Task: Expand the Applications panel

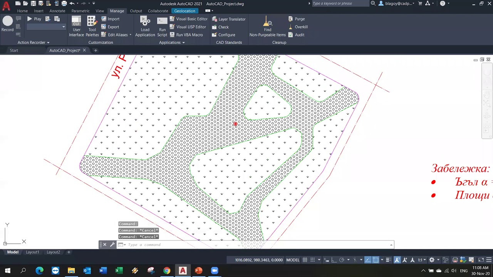Action: (172, 42)
